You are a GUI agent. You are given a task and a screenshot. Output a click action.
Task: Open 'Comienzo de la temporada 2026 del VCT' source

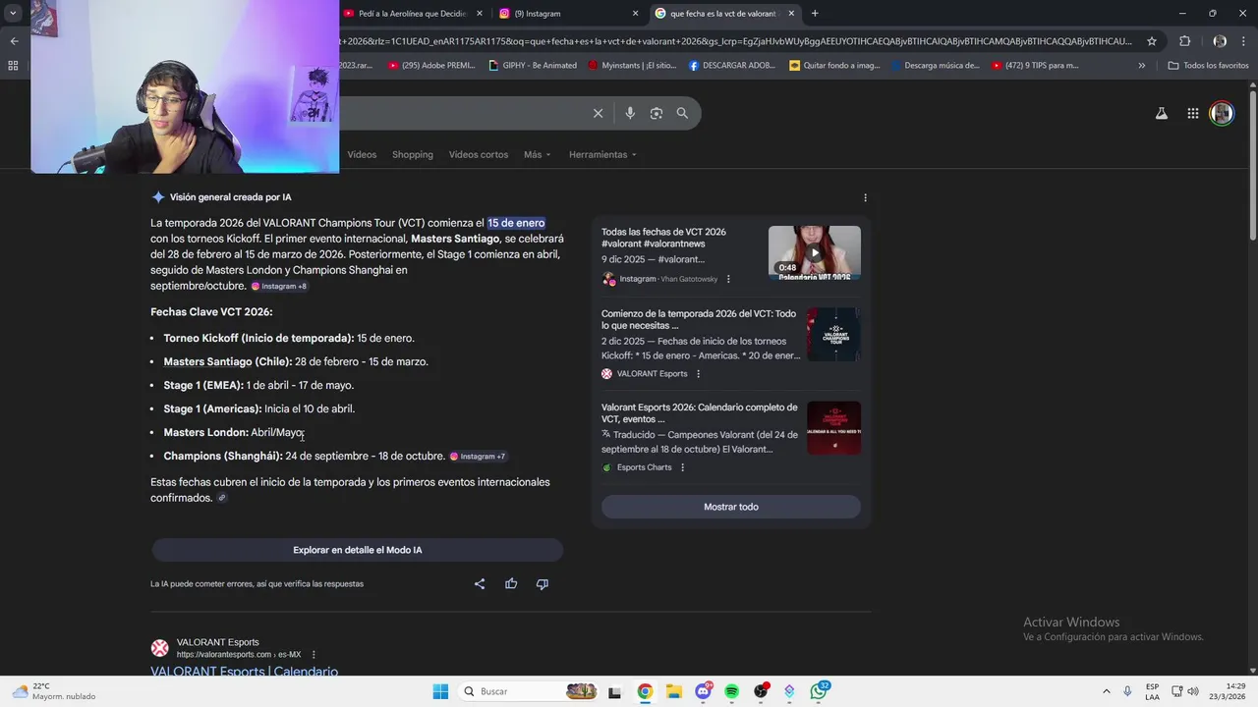[699, 319]
